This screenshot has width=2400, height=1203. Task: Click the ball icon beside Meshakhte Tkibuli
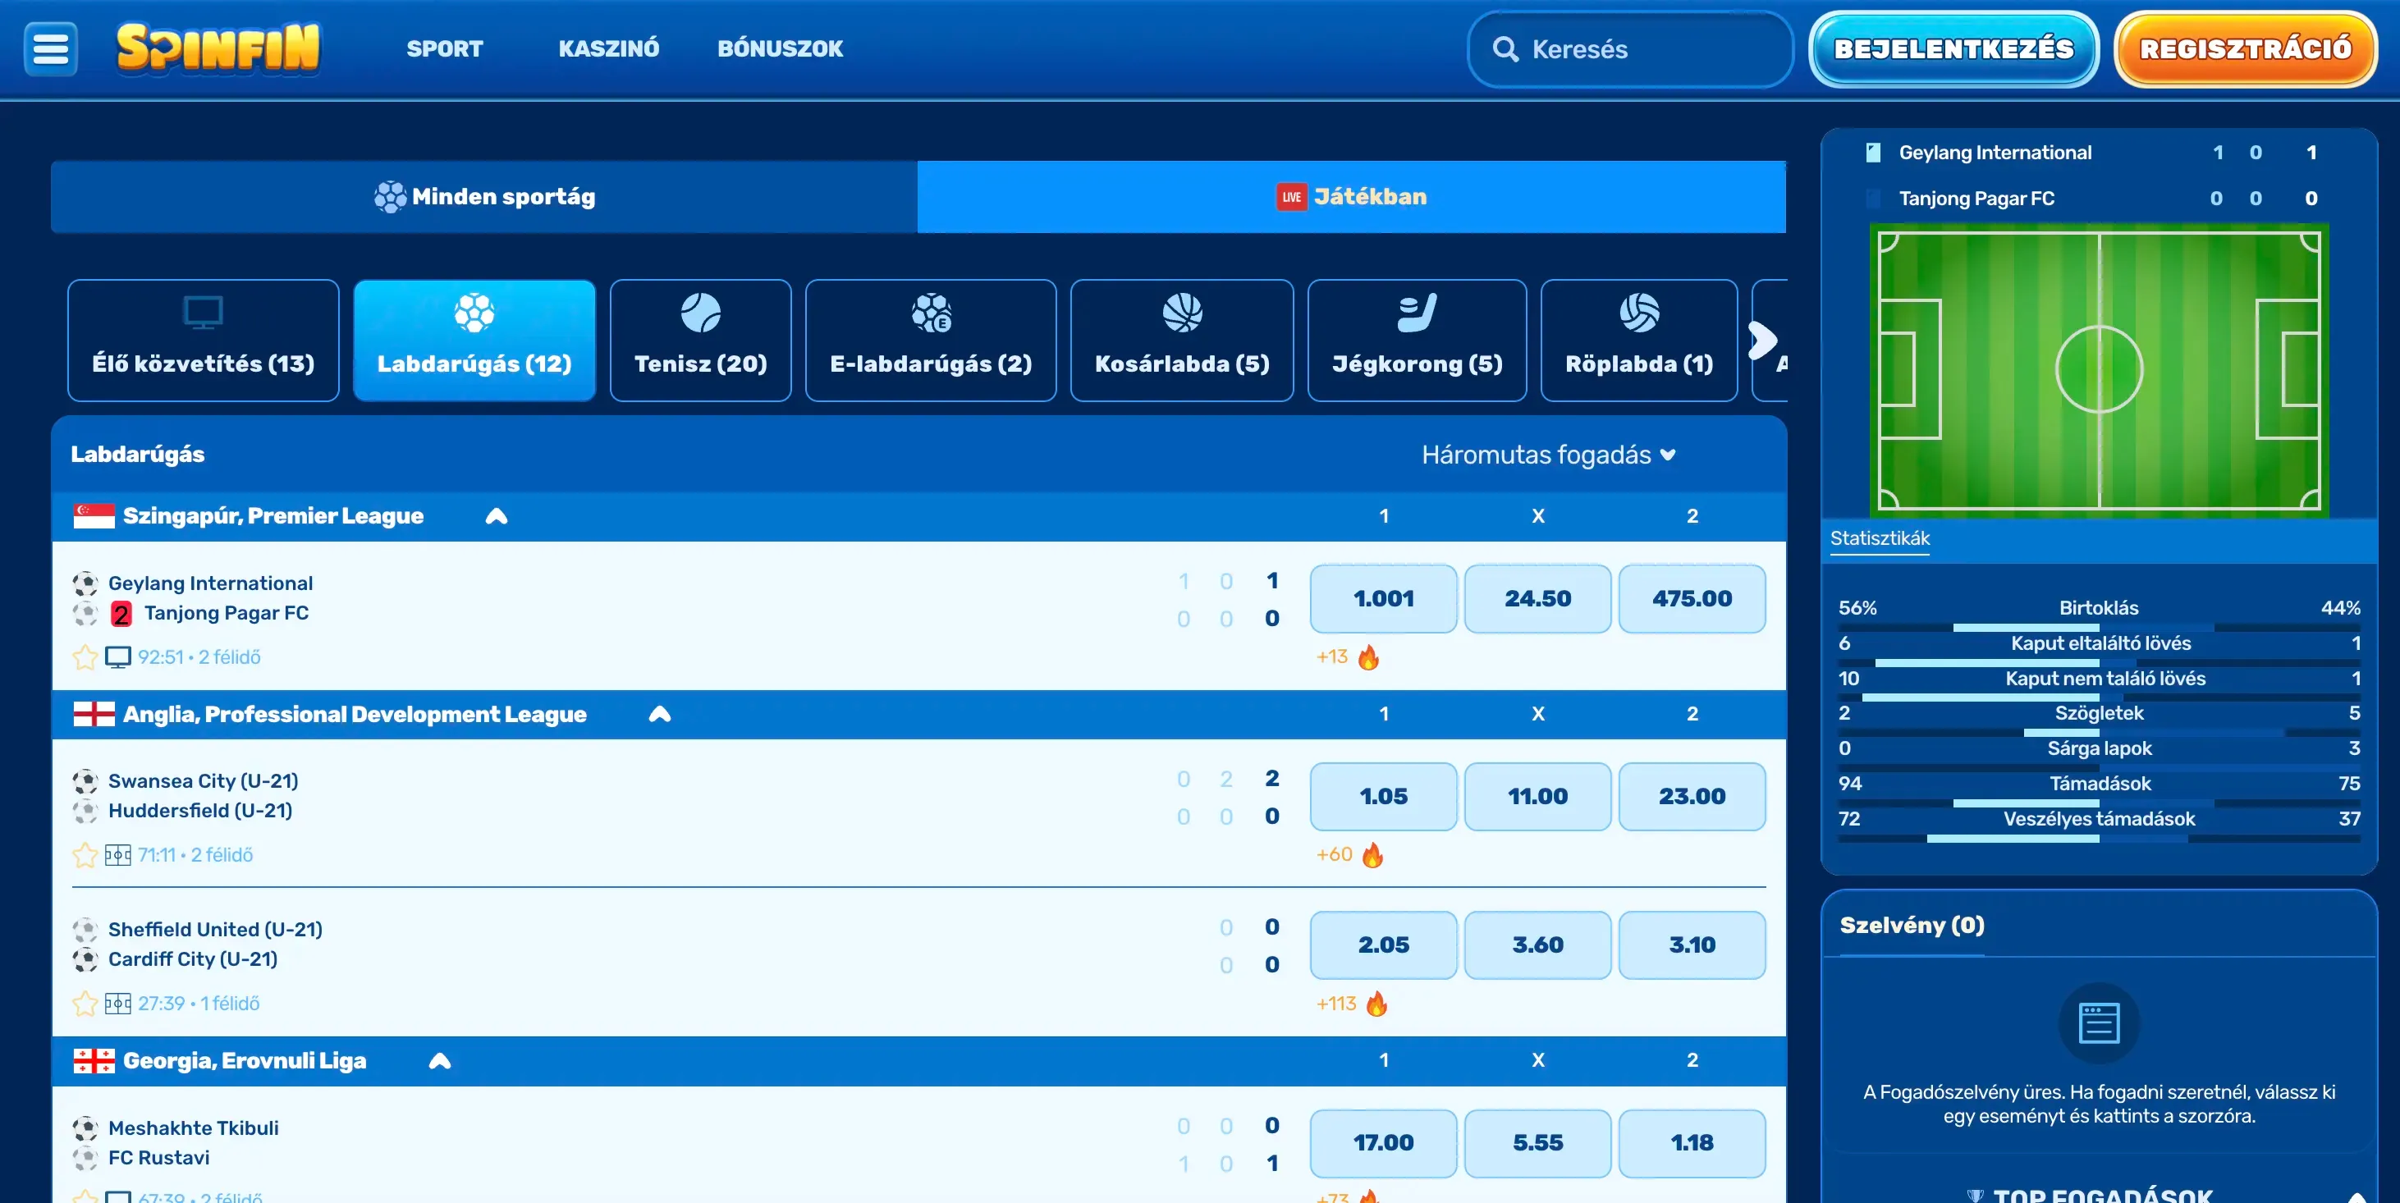pos(85,1128)
